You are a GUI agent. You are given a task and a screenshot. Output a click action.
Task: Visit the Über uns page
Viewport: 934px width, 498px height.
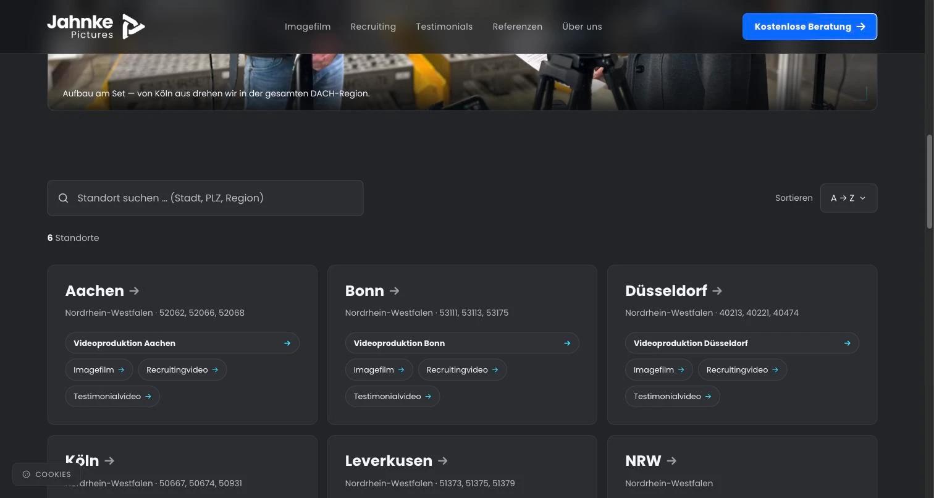tap(582, 27)
